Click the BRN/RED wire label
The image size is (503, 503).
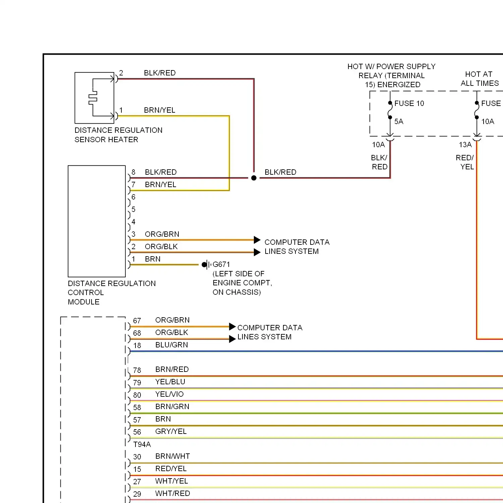pyautogui.click(x=172, y=369)
